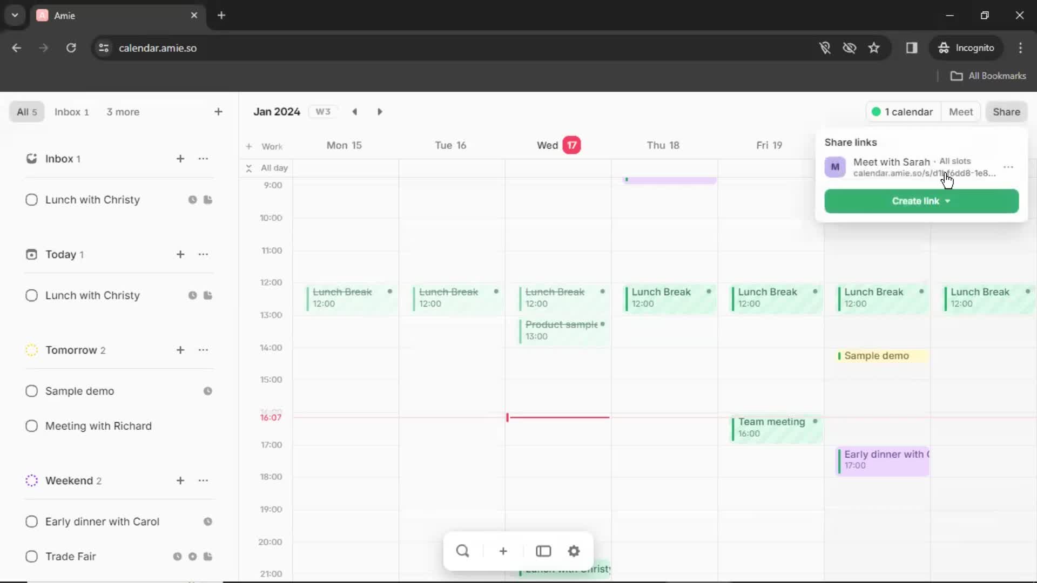Click the Share button in top navigation

1007,112
